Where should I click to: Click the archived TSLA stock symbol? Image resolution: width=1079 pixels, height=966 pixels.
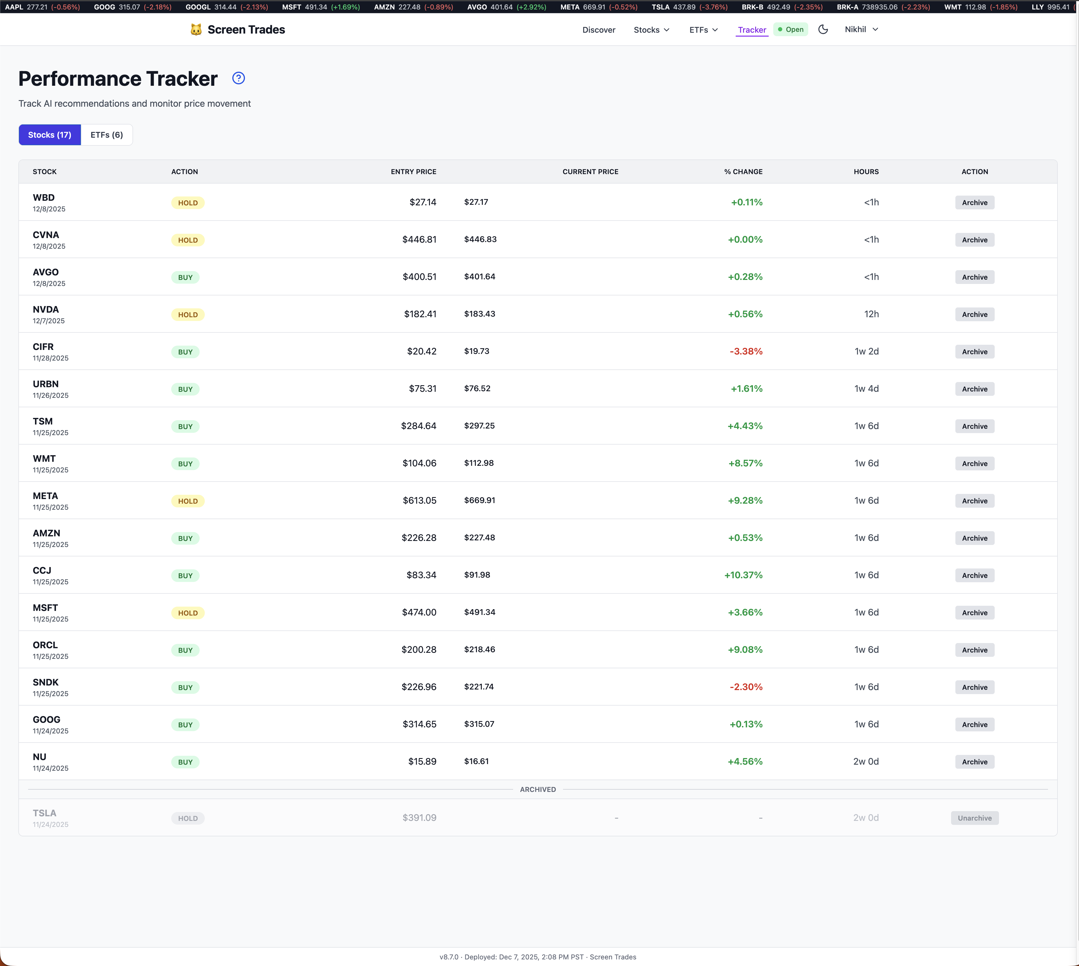(x=44, y=813)
